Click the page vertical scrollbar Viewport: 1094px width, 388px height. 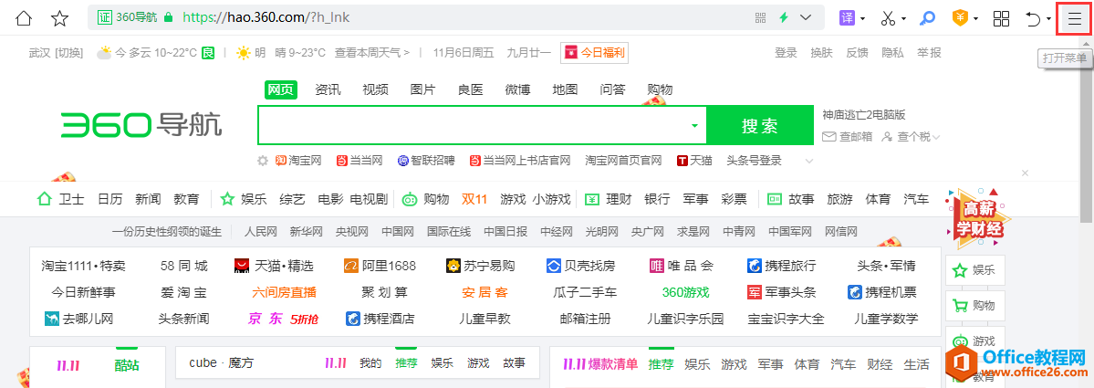[1086, 137]
